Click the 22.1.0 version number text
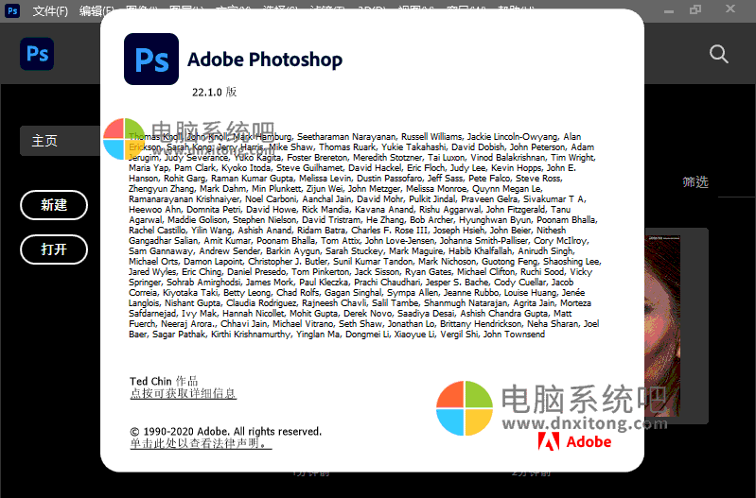756x498 pixels. 214,93
